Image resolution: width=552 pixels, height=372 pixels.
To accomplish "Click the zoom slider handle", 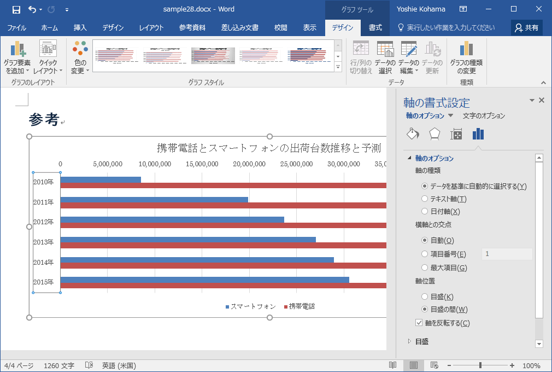I will click(x=480, y=365).
